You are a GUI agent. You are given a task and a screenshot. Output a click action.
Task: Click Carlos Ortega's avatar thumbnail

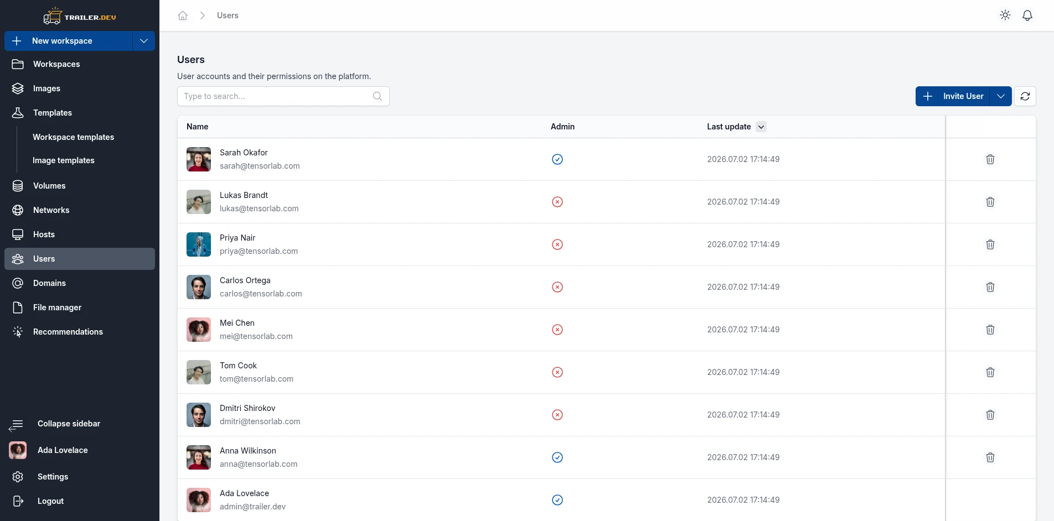coord(199,287)
